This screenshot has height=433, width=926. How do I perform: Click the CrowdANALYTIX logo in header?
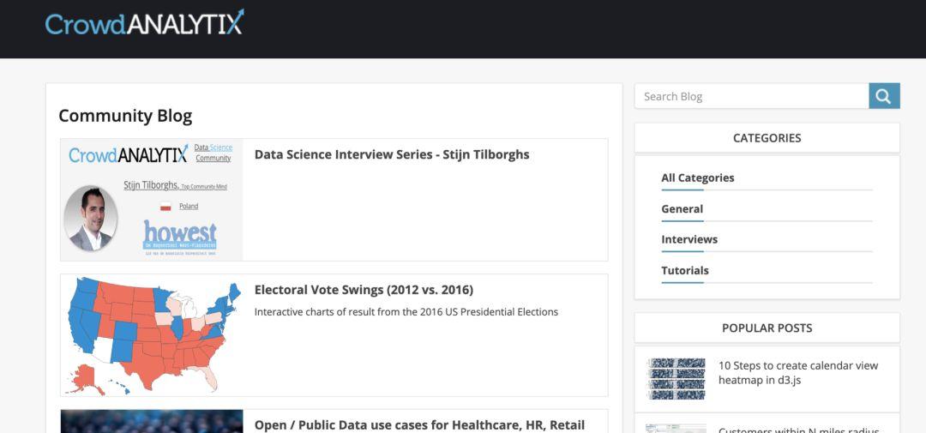point(145,22)
